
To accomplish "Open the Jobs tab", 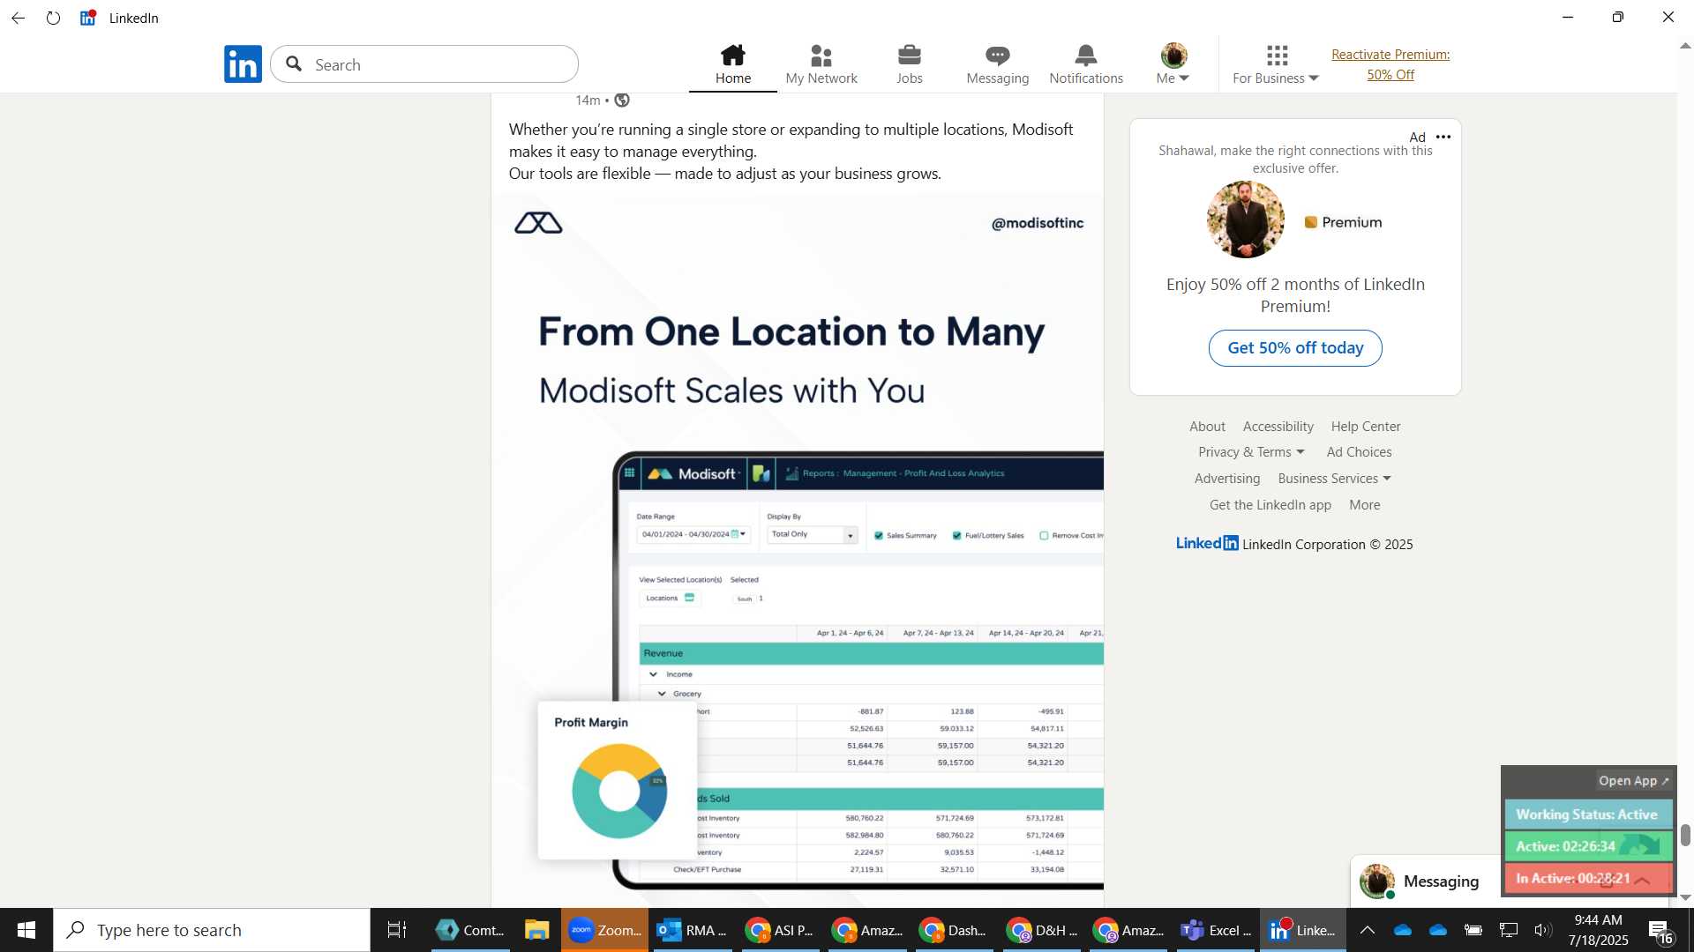I will point(910,64).
